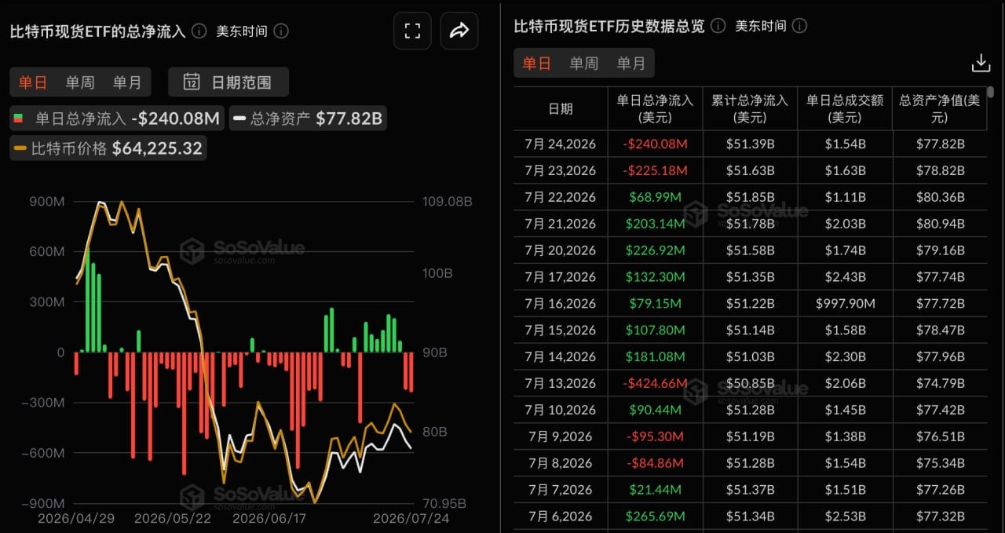Click the -$225.18M net inflow cell
Viewport: 1005px width, 533px height.
tap(655, 170)
